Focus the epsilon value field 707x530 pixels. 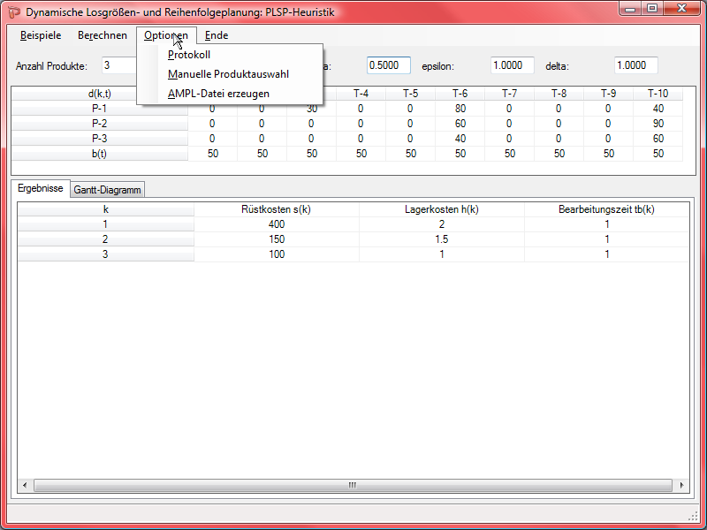(x=513, y=65)
